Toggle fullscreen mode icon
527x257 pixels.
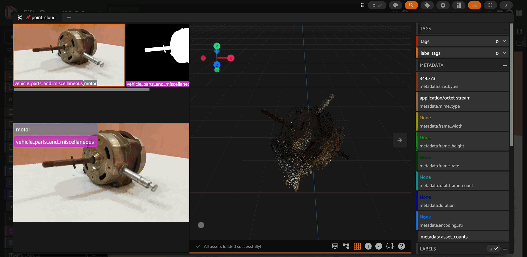tap(490, 5)
